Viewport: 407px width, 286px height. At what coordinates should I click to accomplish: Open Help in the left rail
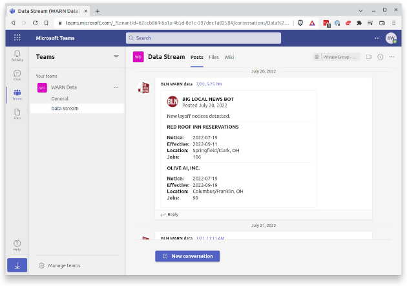(17, 245)
